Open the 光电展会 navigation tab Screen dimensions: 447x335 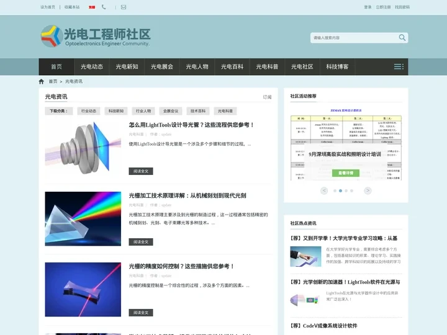click(162, 66)
